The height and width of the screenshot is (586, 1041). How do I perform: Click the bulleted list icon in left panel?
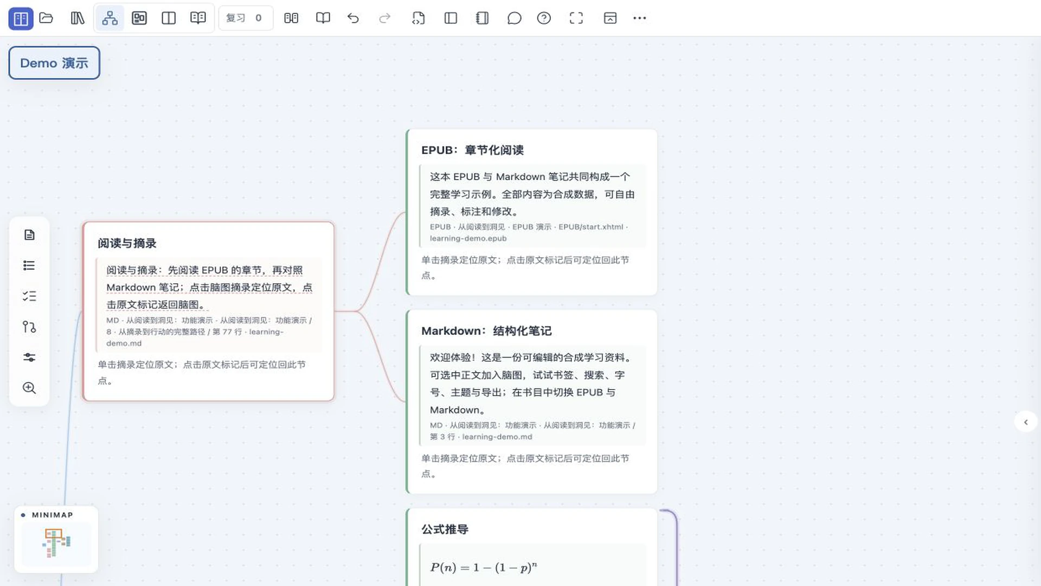29,265
